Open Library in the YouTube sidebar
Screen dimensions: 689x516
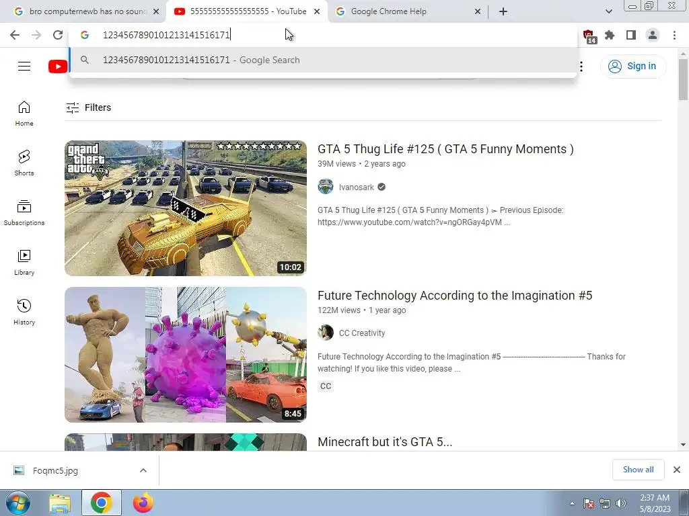(x=24, y=263)
